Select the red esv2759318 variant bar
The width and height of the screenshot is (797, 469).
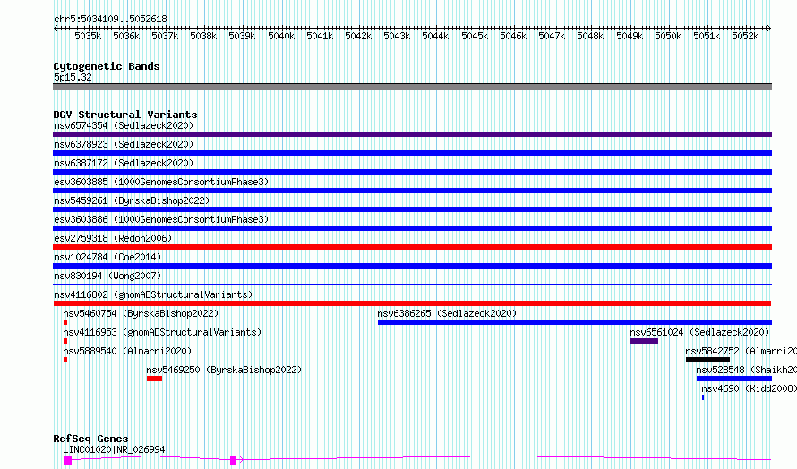(x=412, y=247)
